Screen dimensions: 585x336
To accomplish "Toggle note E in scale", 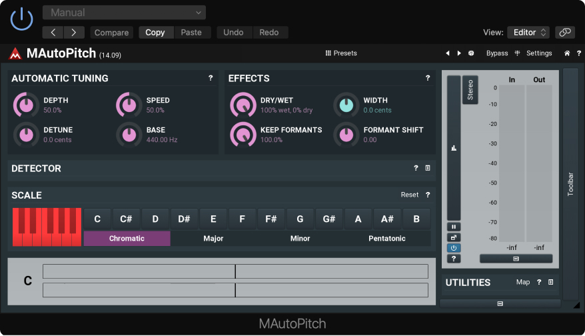I will point(213,219).
